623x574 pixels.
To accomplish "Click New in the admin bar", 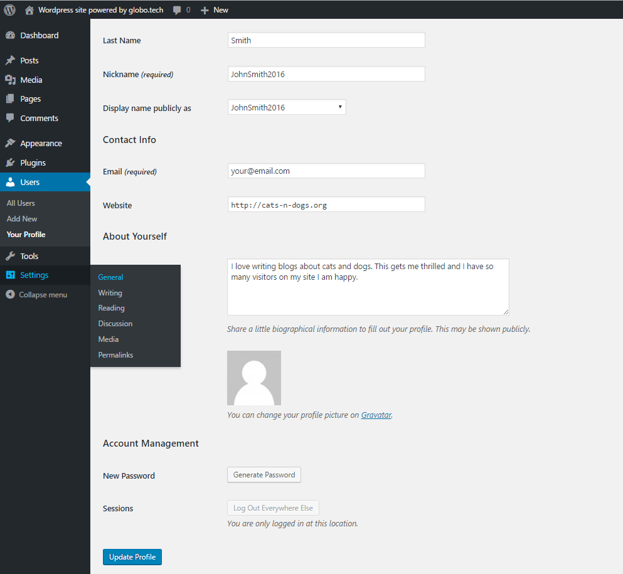I will click(220, 10).
